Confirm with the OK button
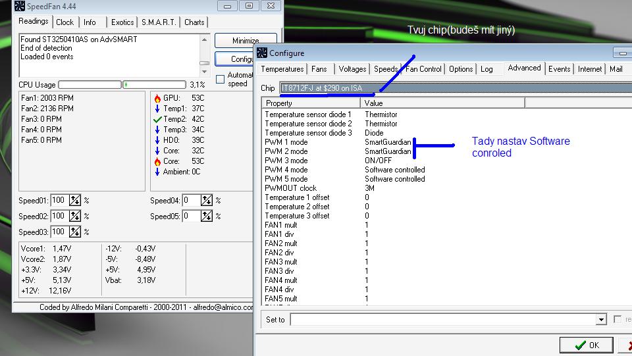Viewport: 632px width, 356px height. pyautogui.click(x=586, y=345)
